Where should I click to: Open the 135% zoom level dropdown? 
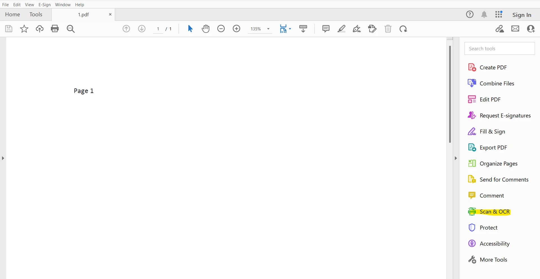click(x=268, y=29)
